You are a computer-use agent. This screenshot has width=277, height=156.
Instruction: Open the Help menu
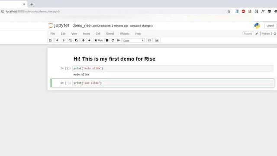(138, 34)
